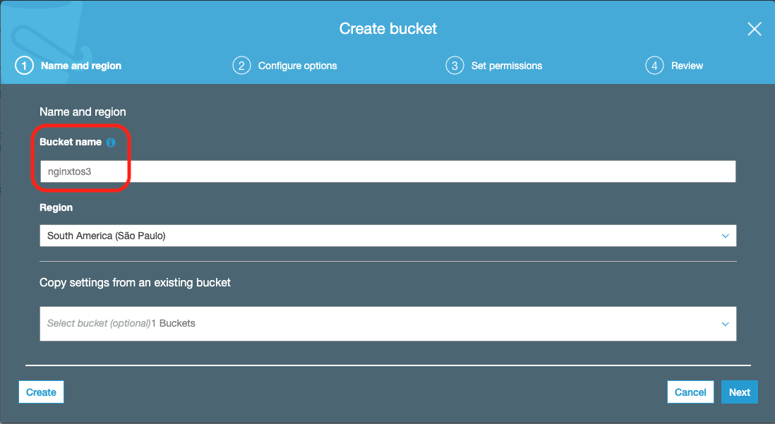Click the Bucket name info icon
Viewport: 775px width, 424px height.
[x=111, y=143]
